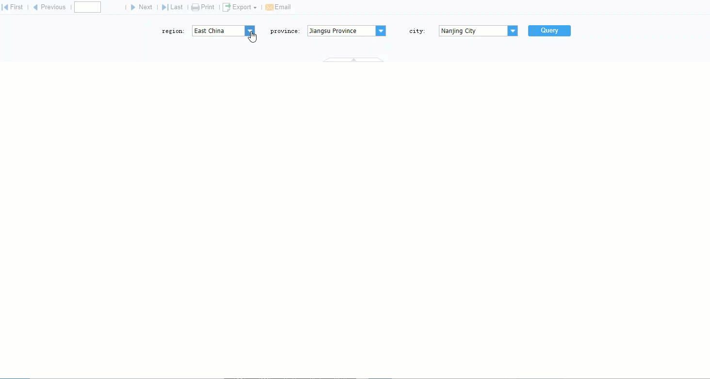Navigate to first page using the First icon
Screen dimensions: 710x379
tap(5, 7)
